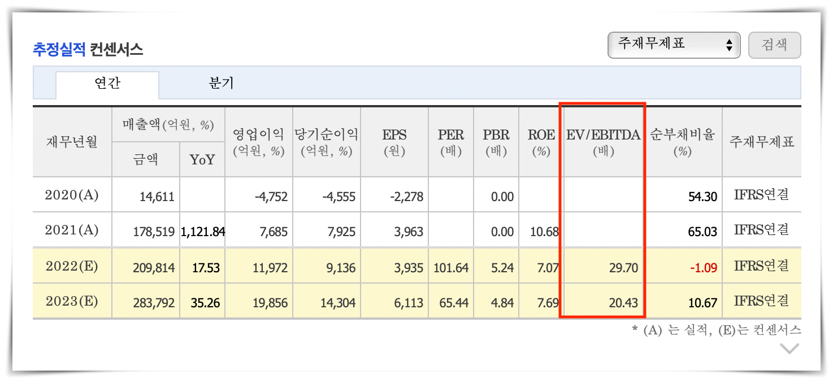Screen dimensions: 833x383
Task: Click the -2,278 EPS value
Action: click(x=407, y=197)
